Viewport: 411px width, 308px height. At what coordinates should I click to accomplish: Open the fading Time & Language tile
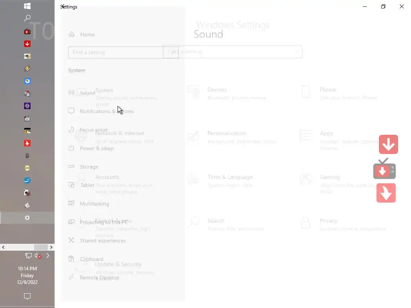click(220, 181)
